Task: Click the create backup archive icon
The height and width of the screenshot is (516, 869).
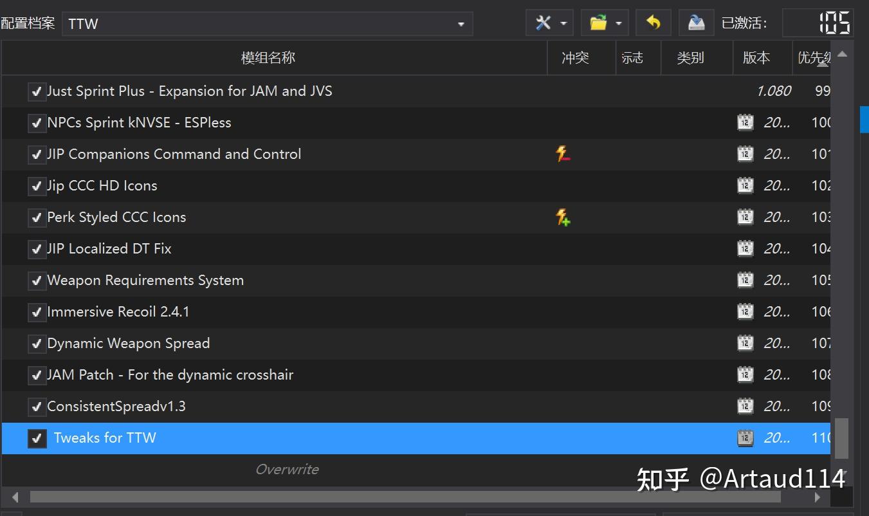Action: point(696,23)
